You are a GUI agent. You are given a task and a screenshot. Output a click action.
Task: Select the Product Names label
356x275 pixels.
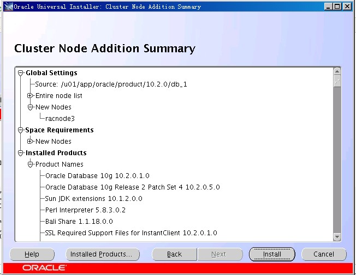click(x=60, y=164)
